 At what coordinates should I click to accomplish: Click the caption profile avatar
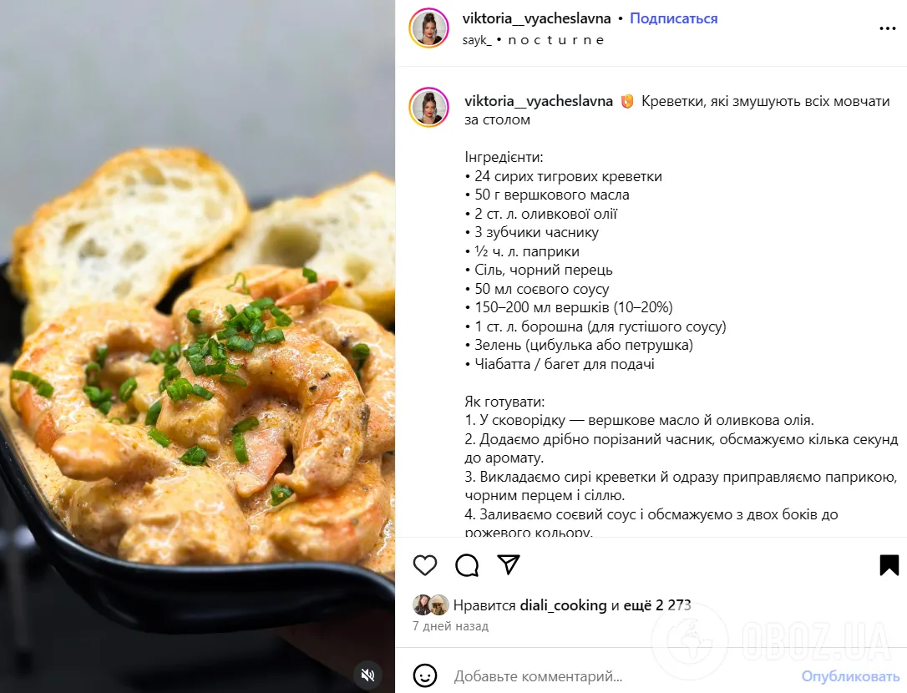(x=429, y=107)
